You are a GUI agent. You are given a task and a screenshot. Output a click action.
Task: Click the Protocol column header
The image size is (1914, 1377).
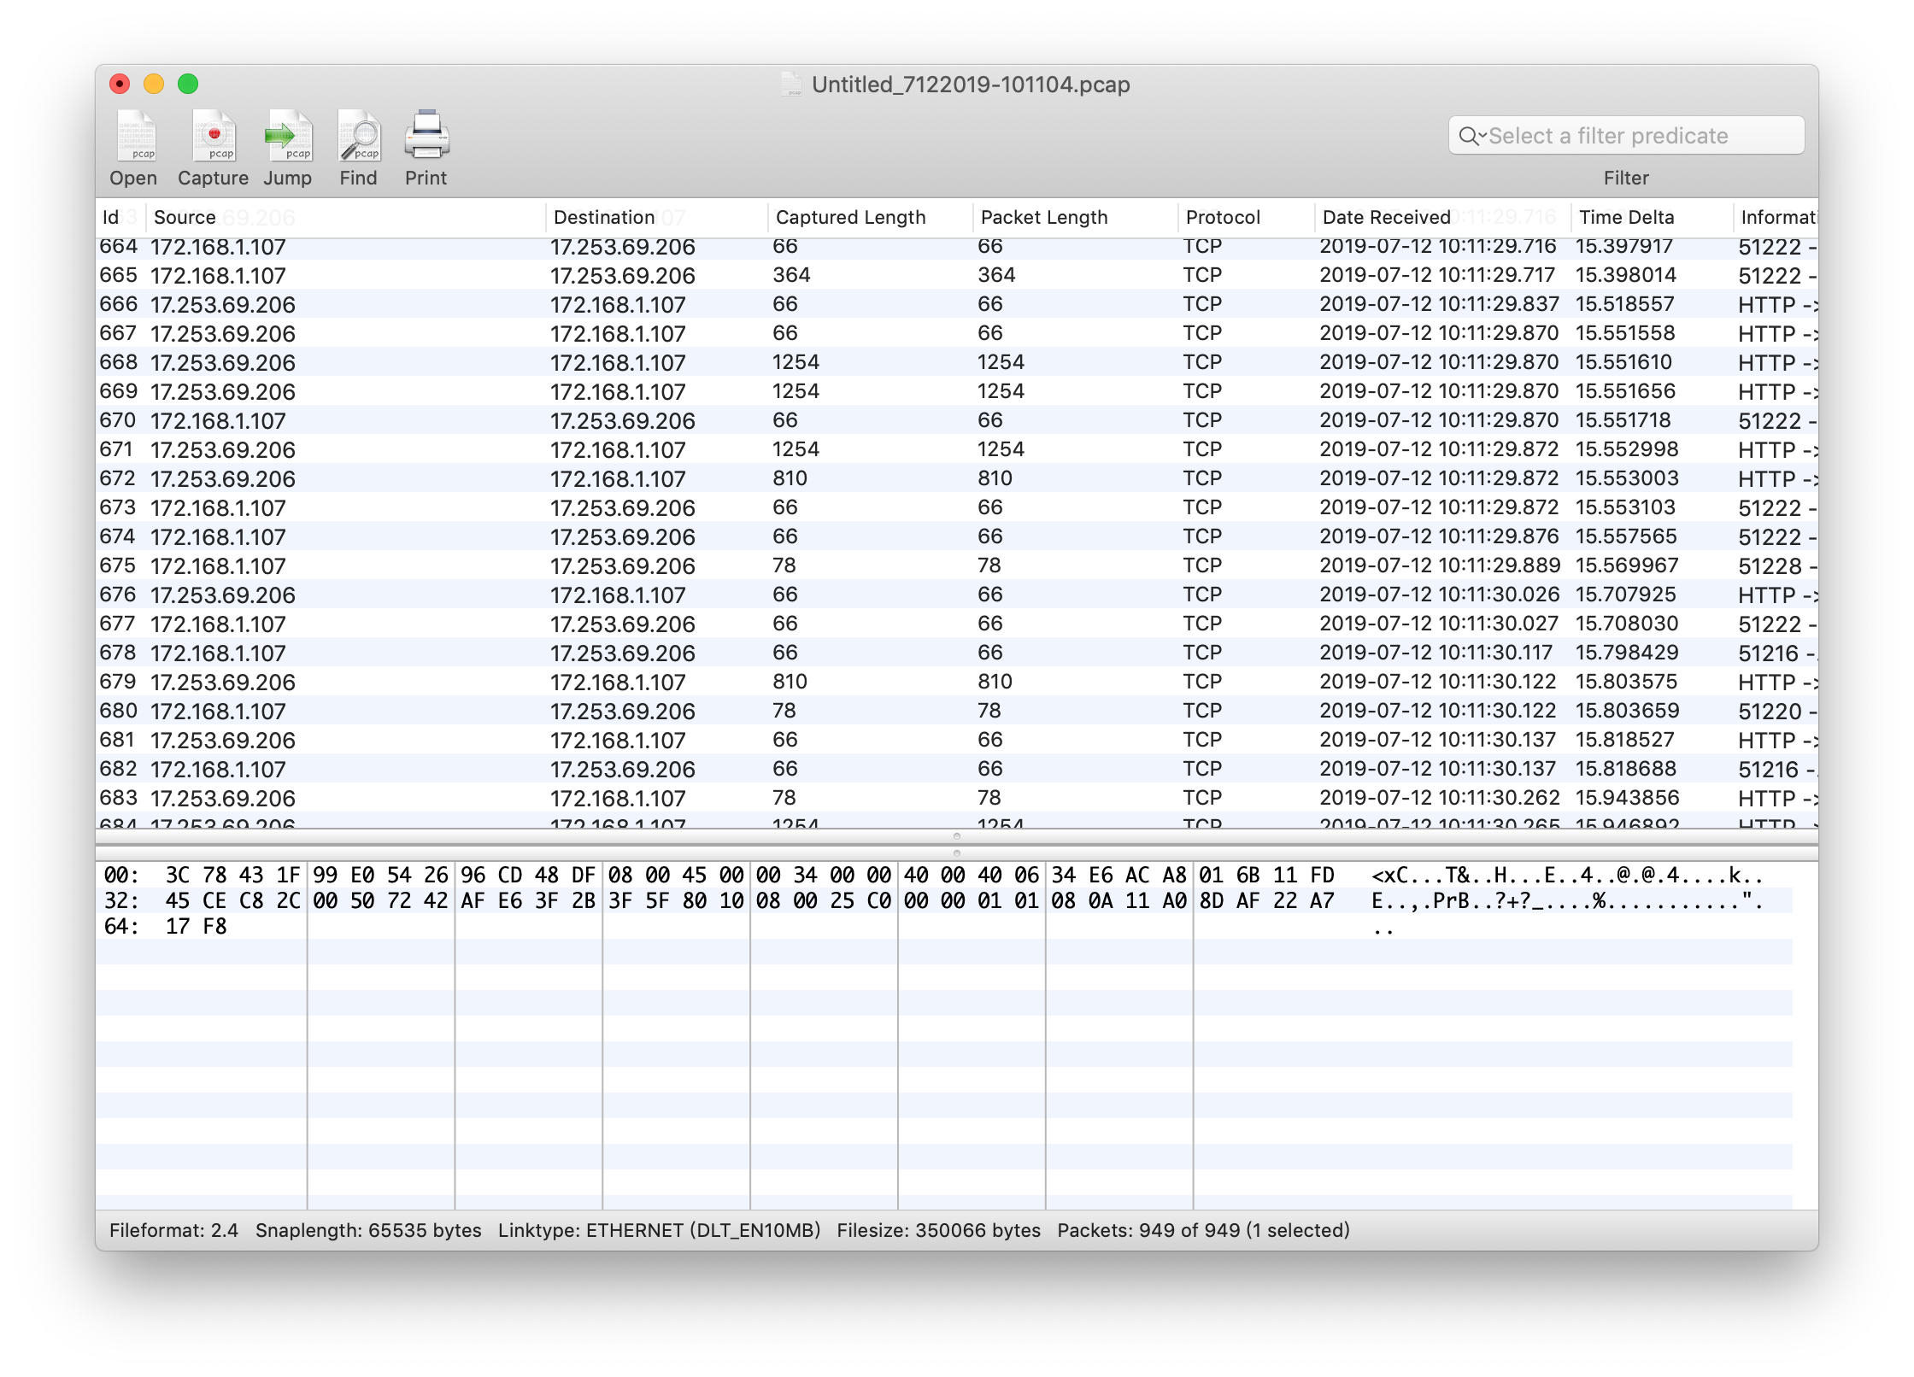[x=1224, y=218]
